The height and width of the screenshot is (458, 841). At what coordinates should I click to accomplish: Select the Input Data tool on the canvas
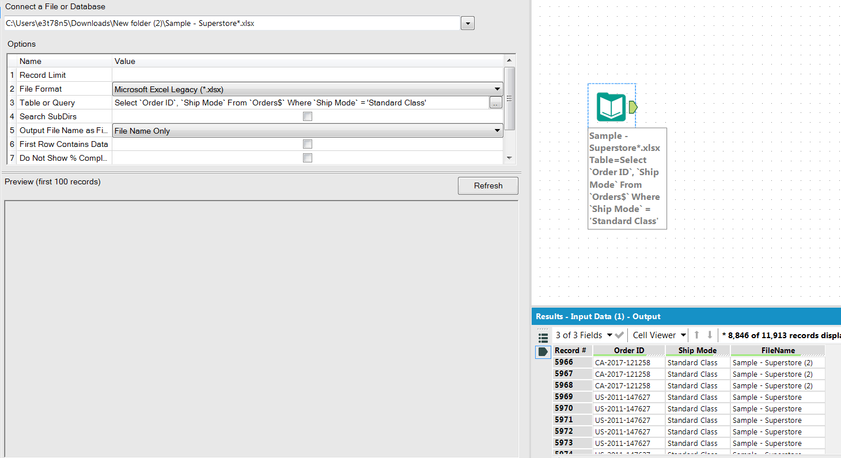point(612,107)
